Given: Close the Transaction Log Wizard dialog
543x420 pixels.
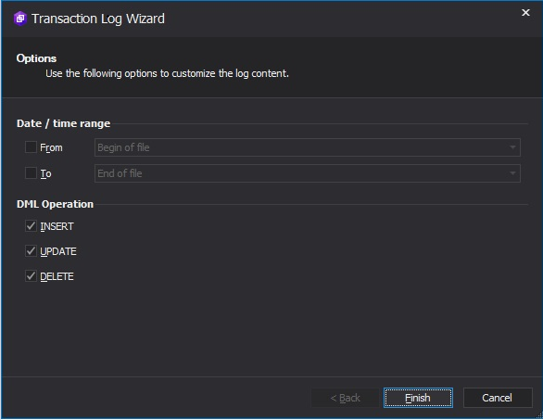Looking at the screenshot, I should tap(525, 12).
